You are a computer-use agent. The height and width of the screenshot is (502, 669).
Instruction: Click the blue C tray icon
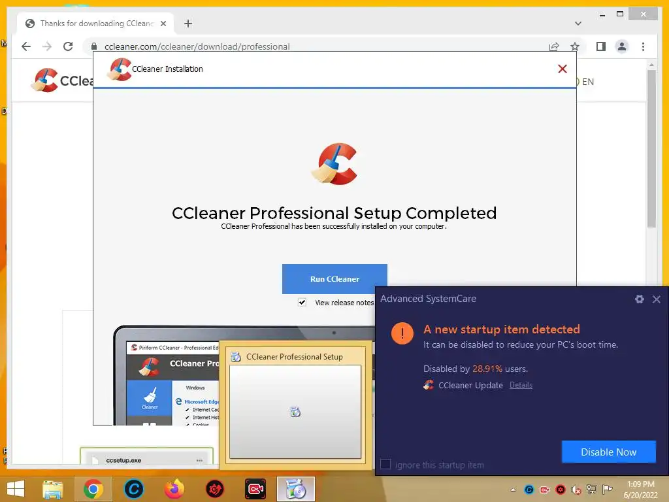tap(529, 490)
